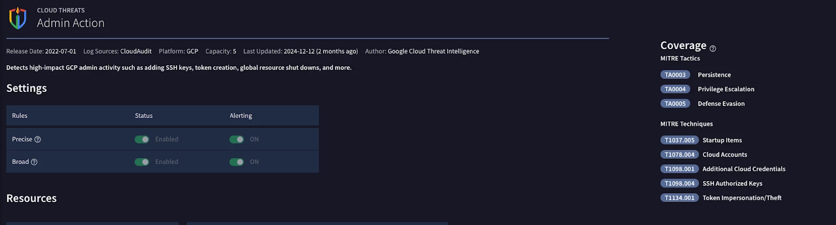This screenshot has height=225, width=836.
Task: Click the Precise rule name
Action: coord(22,139)
